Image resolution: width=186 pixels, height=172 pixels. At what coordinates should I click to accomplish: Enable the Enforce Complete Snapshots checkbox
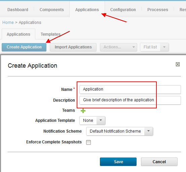(x=88, y=142)
